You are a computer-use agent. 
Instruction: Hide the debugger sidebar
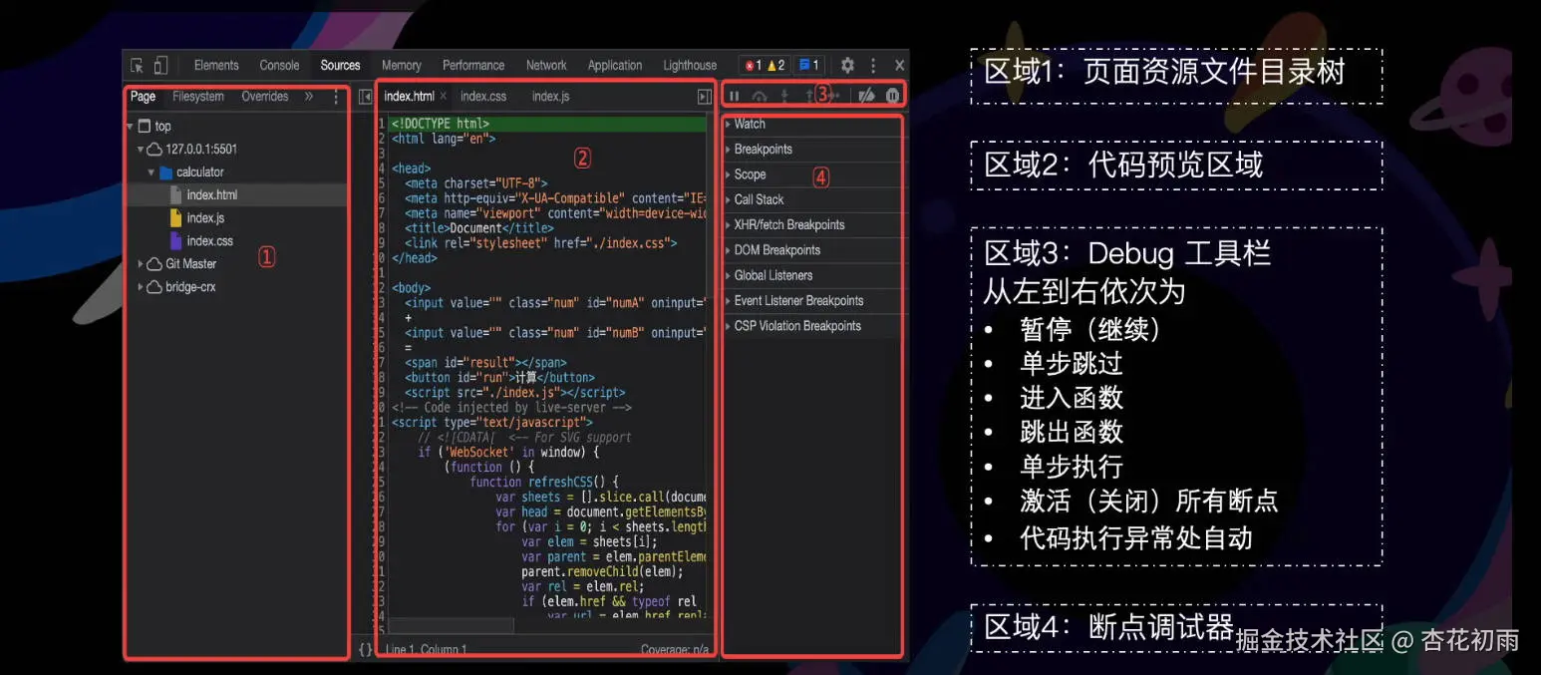705,97
